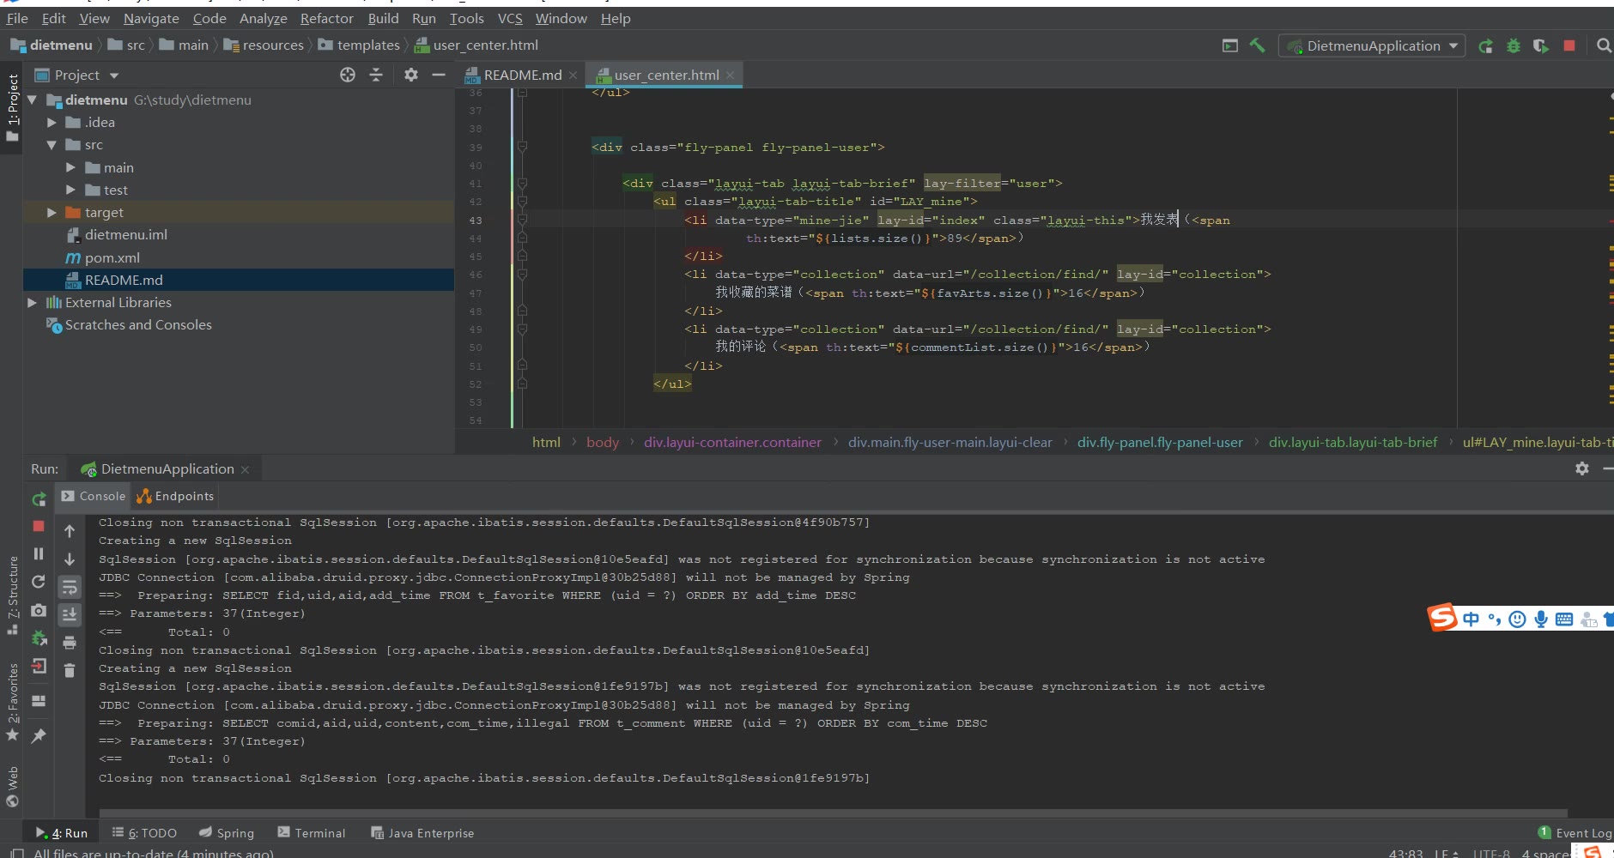Run with coverage icon in top toolbar
Viewport: 1614px width, 858px height.
coord(1541,45)
